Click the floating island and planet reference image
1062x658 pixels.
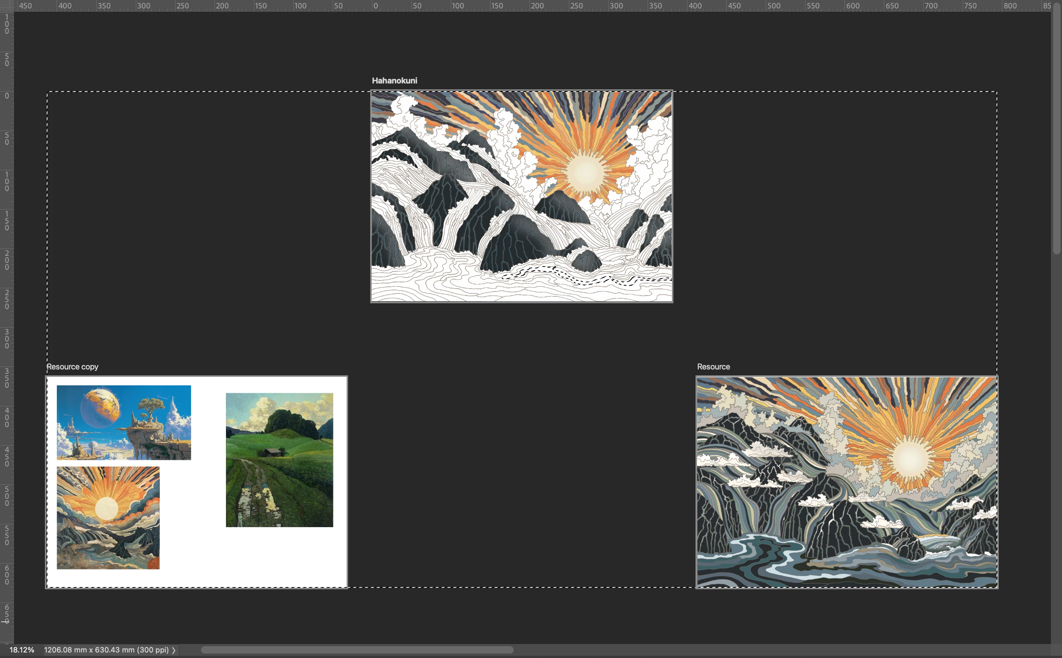point(124,422)
